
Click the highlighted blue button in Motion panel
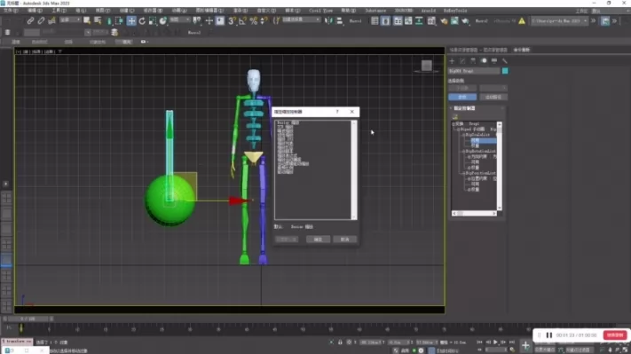click(x=462, y=97)
